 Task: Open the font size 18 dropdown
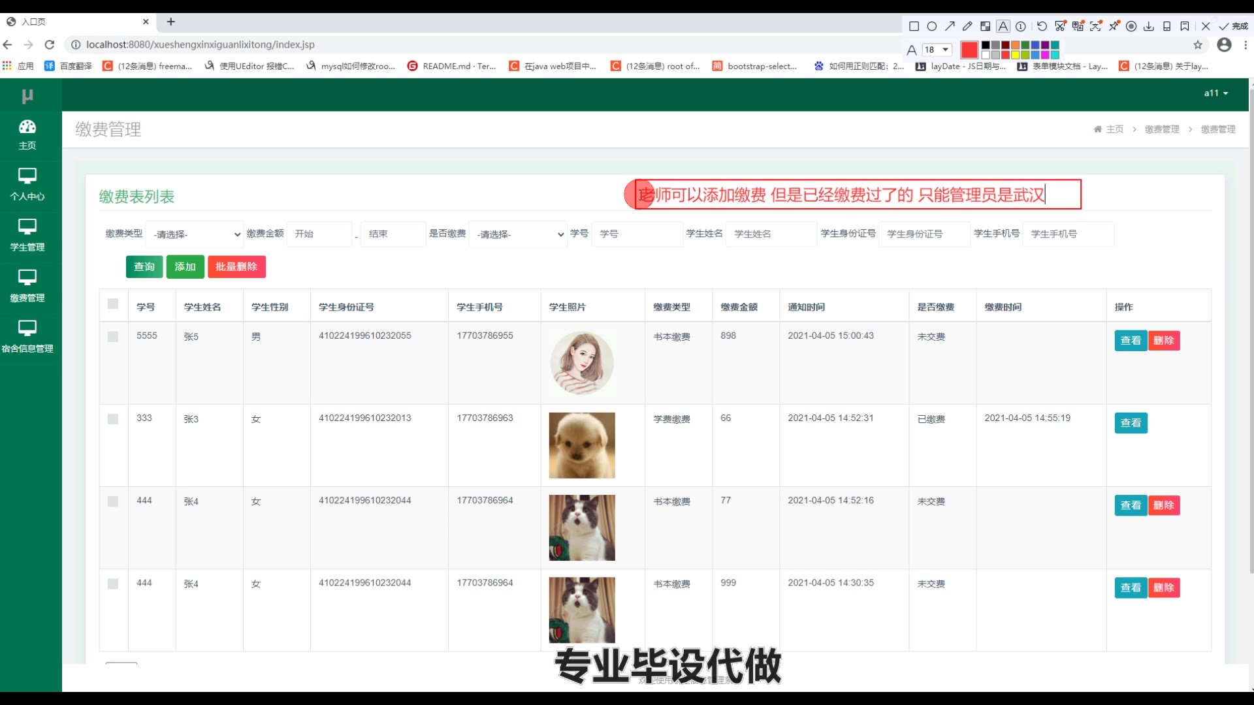937,50
